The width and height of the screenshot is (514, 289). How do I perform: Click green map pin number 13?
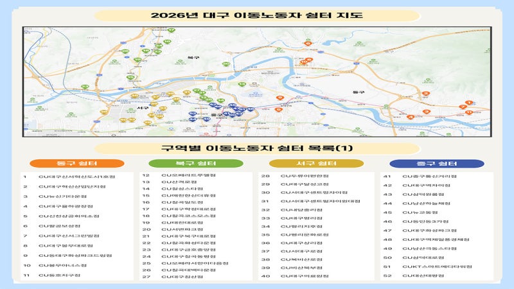tap(242, 84)
